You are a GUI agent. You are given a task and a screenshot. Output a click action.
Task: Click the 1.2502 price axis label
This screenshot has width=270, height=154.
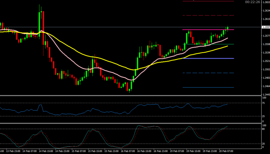point(266,69)
